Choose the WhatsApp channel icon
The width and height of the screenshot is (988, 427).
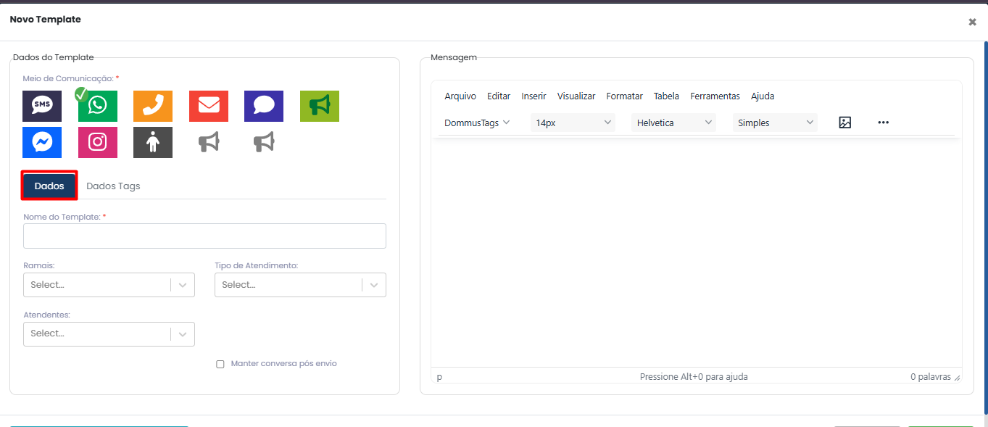pyautogui.click(x=97, y=106)
